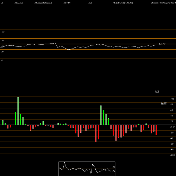The image size is (176, 176).
Task: Click the 'SI & MR' header label
Action: tap(19, 3)
